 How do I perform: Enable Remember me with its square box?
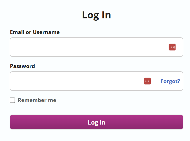pyautogui.click(x=12, y=100)
